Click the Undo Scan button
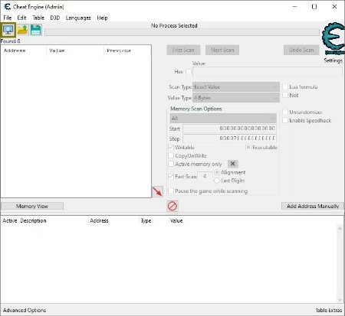Viewport: 345px width, 316px height. [301, 50]
